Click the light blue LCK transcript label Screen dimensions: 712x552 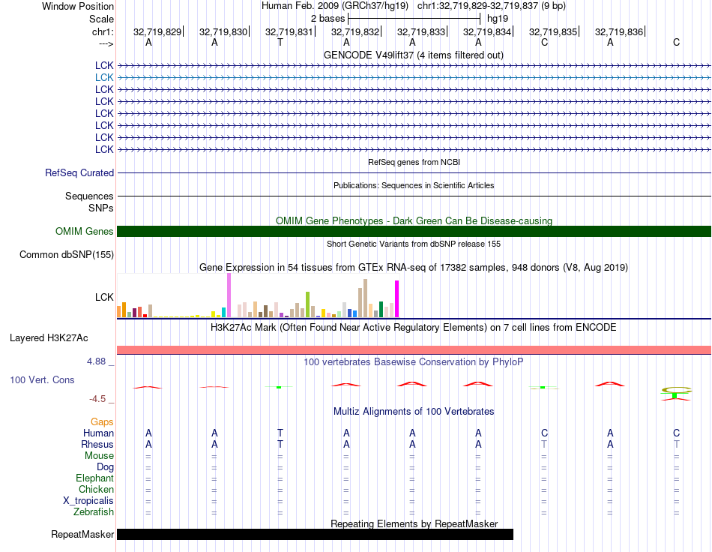[x=104, y=78]
